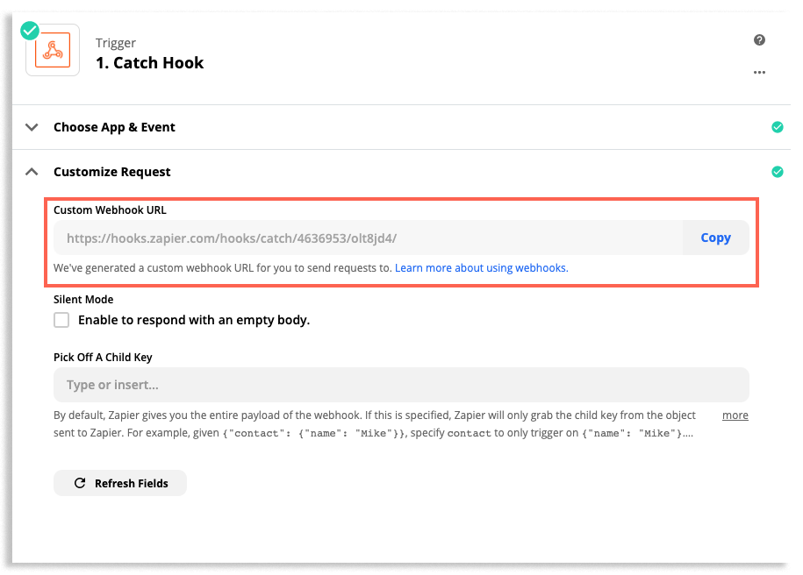Click the 'Enable to respond with an empty body' label
Screen dimensions: 803x575
pyautogui.click(x=194, y=320)
